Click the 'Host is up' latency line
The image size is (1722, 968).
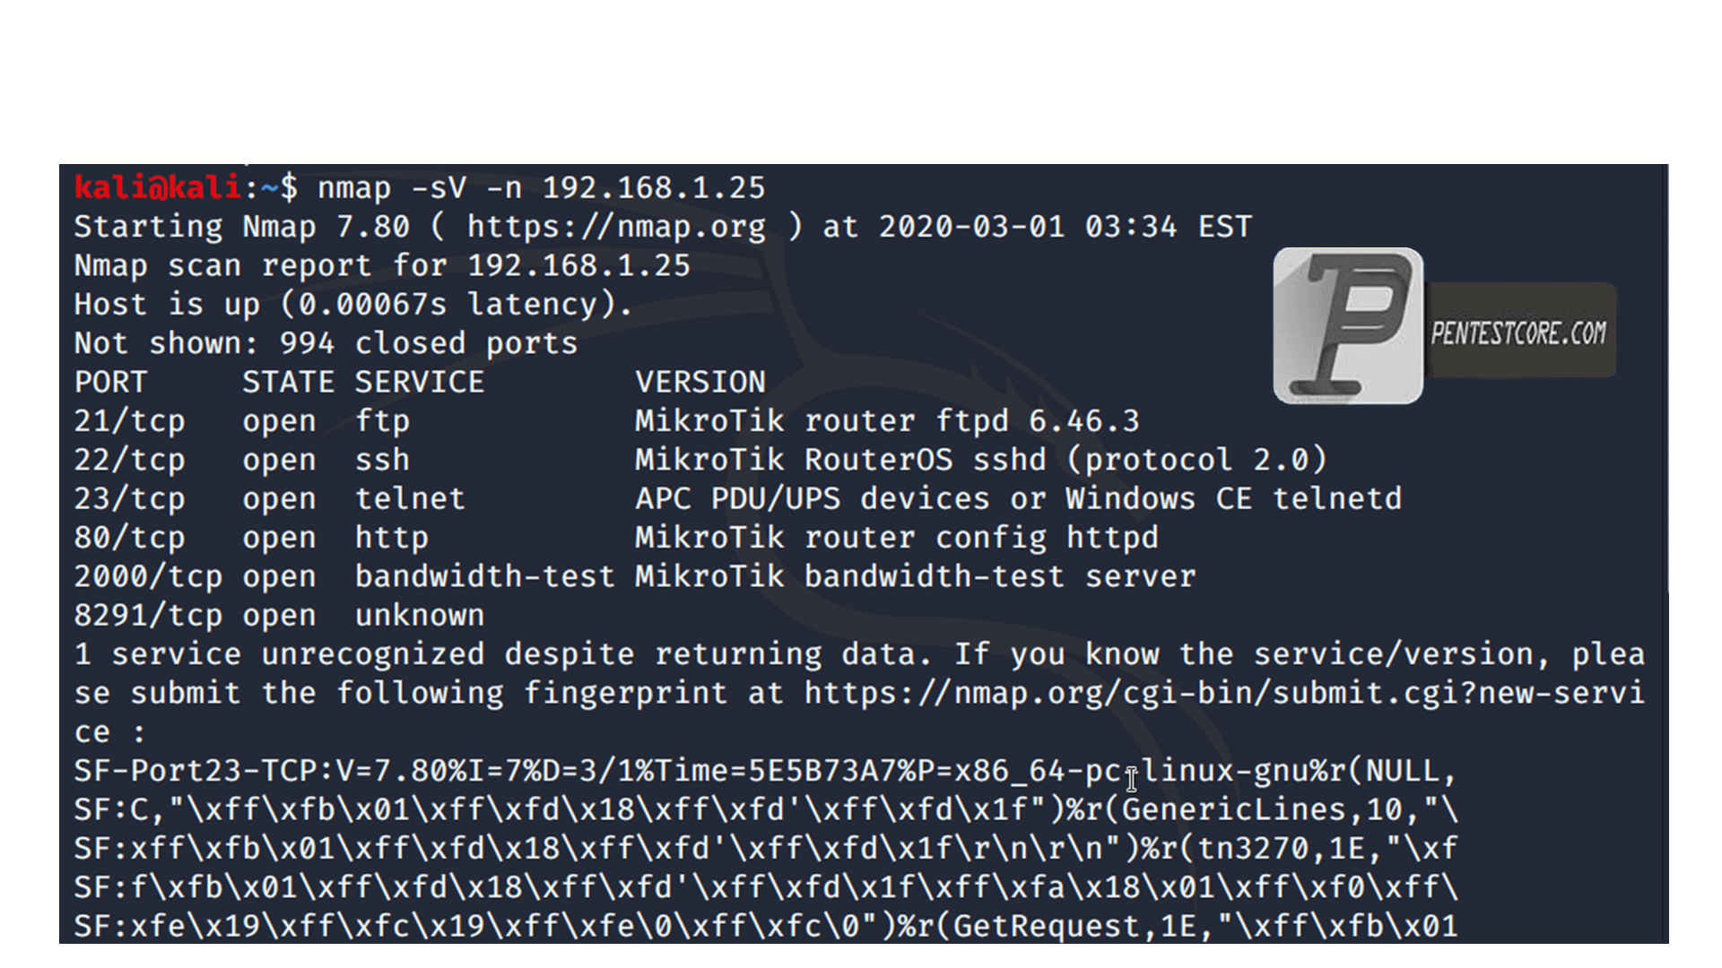click(353, 305)
